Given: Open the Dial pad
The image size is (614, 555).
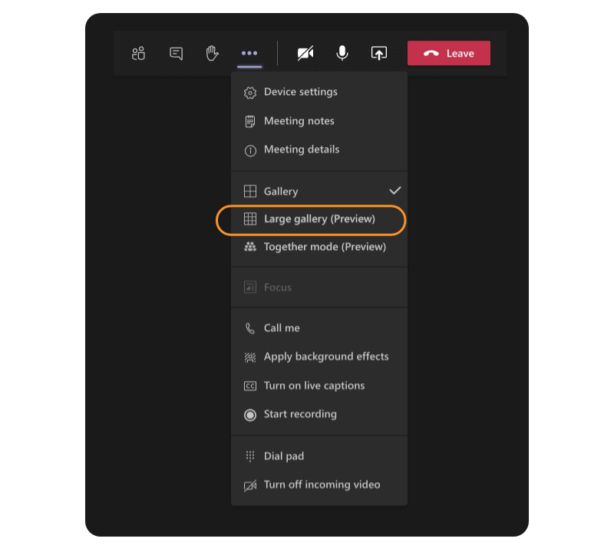Looking at the screenshot, I should 319,456.
